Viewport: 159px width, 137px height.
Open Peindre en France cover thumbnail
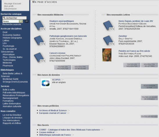point(107,55)
